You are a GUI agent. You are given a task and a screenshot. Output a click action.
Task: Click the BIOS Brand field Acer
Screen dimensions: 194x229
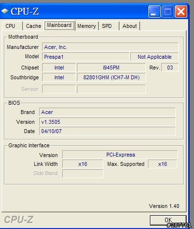coord(107,112)
